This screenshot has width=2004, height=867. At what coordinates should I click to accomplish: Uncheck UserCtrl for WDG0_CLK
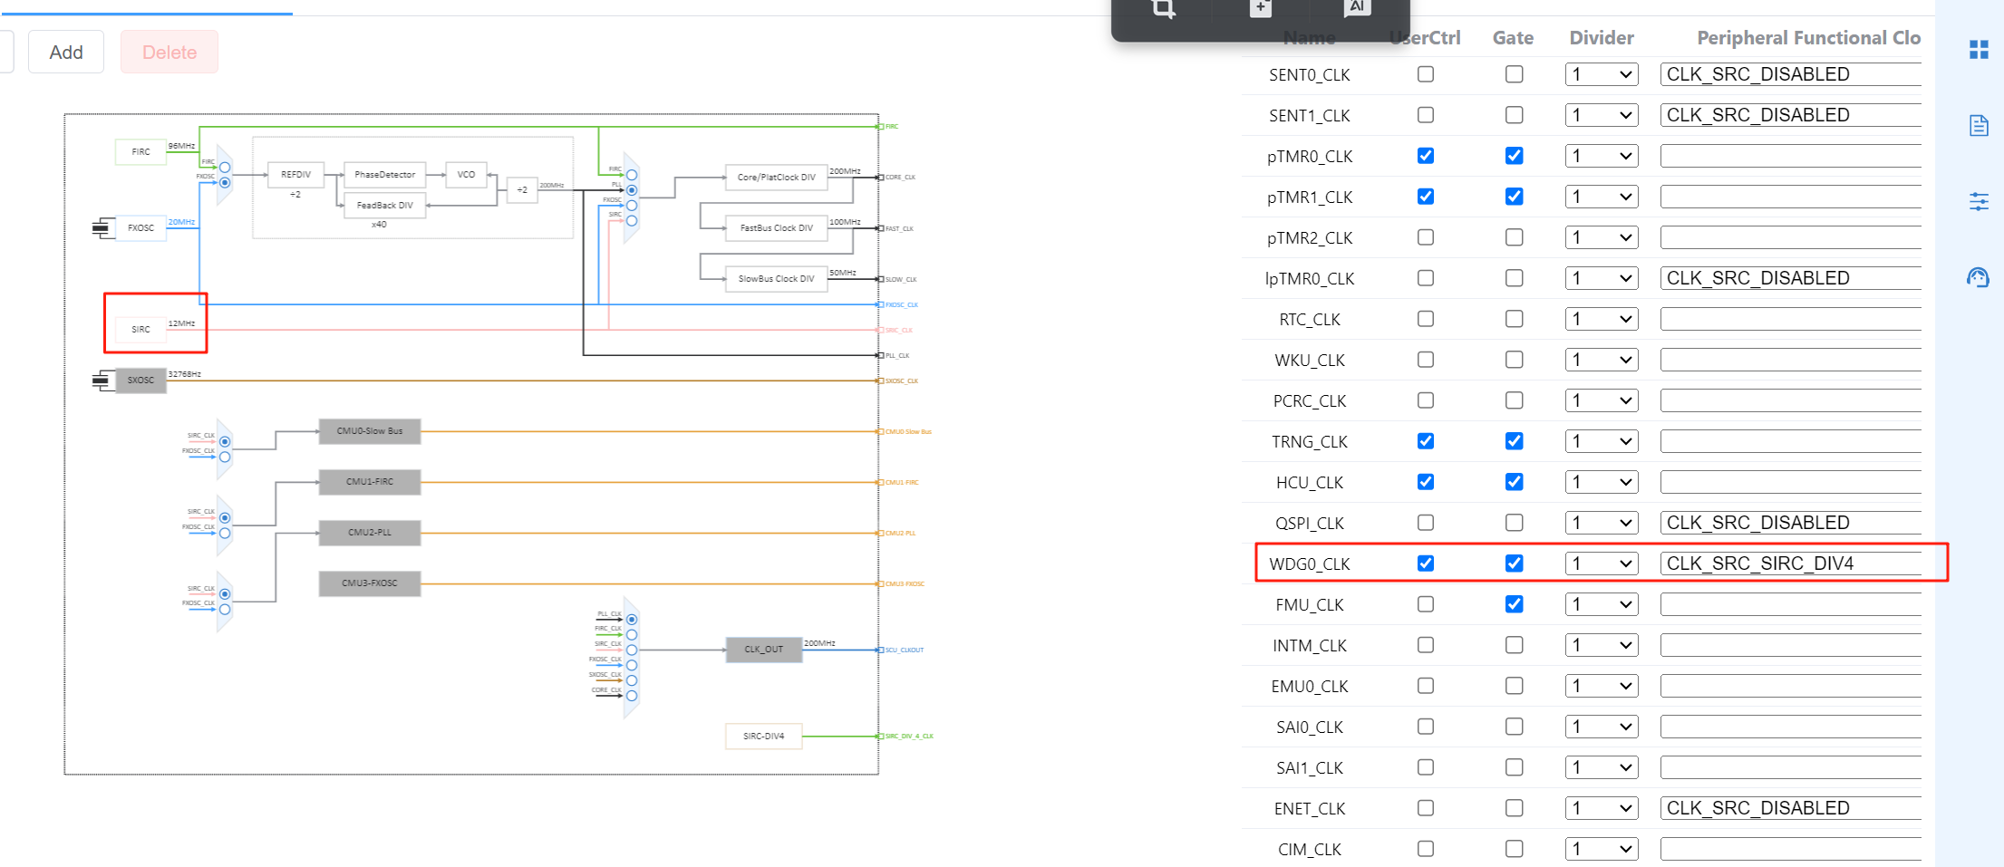1426,564
